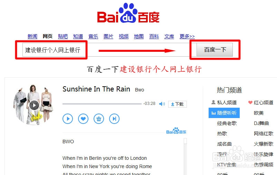This screenshot has height=175, width=277.
Task: Select the 快乐旋律 channel
Action: pos(264,154)
